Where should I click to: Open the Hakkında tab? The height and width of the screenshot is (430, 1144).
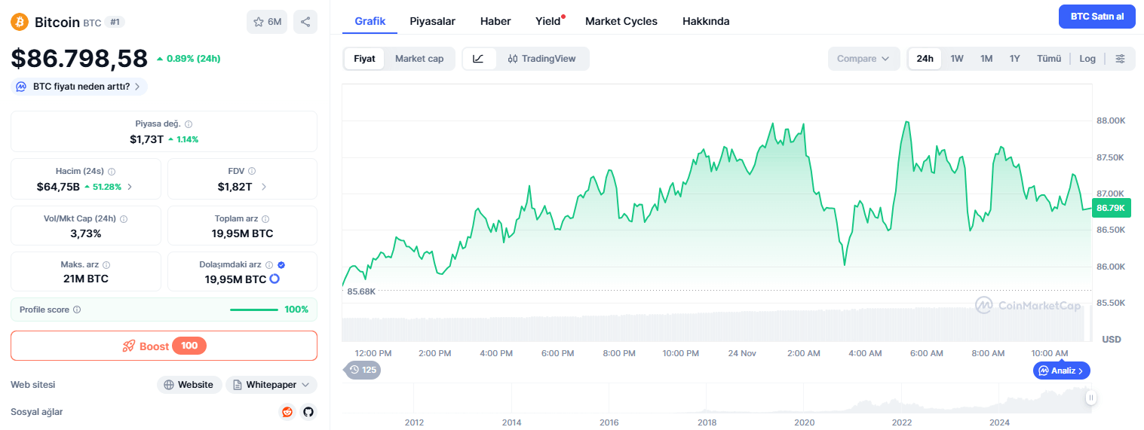tap(706, 21)
